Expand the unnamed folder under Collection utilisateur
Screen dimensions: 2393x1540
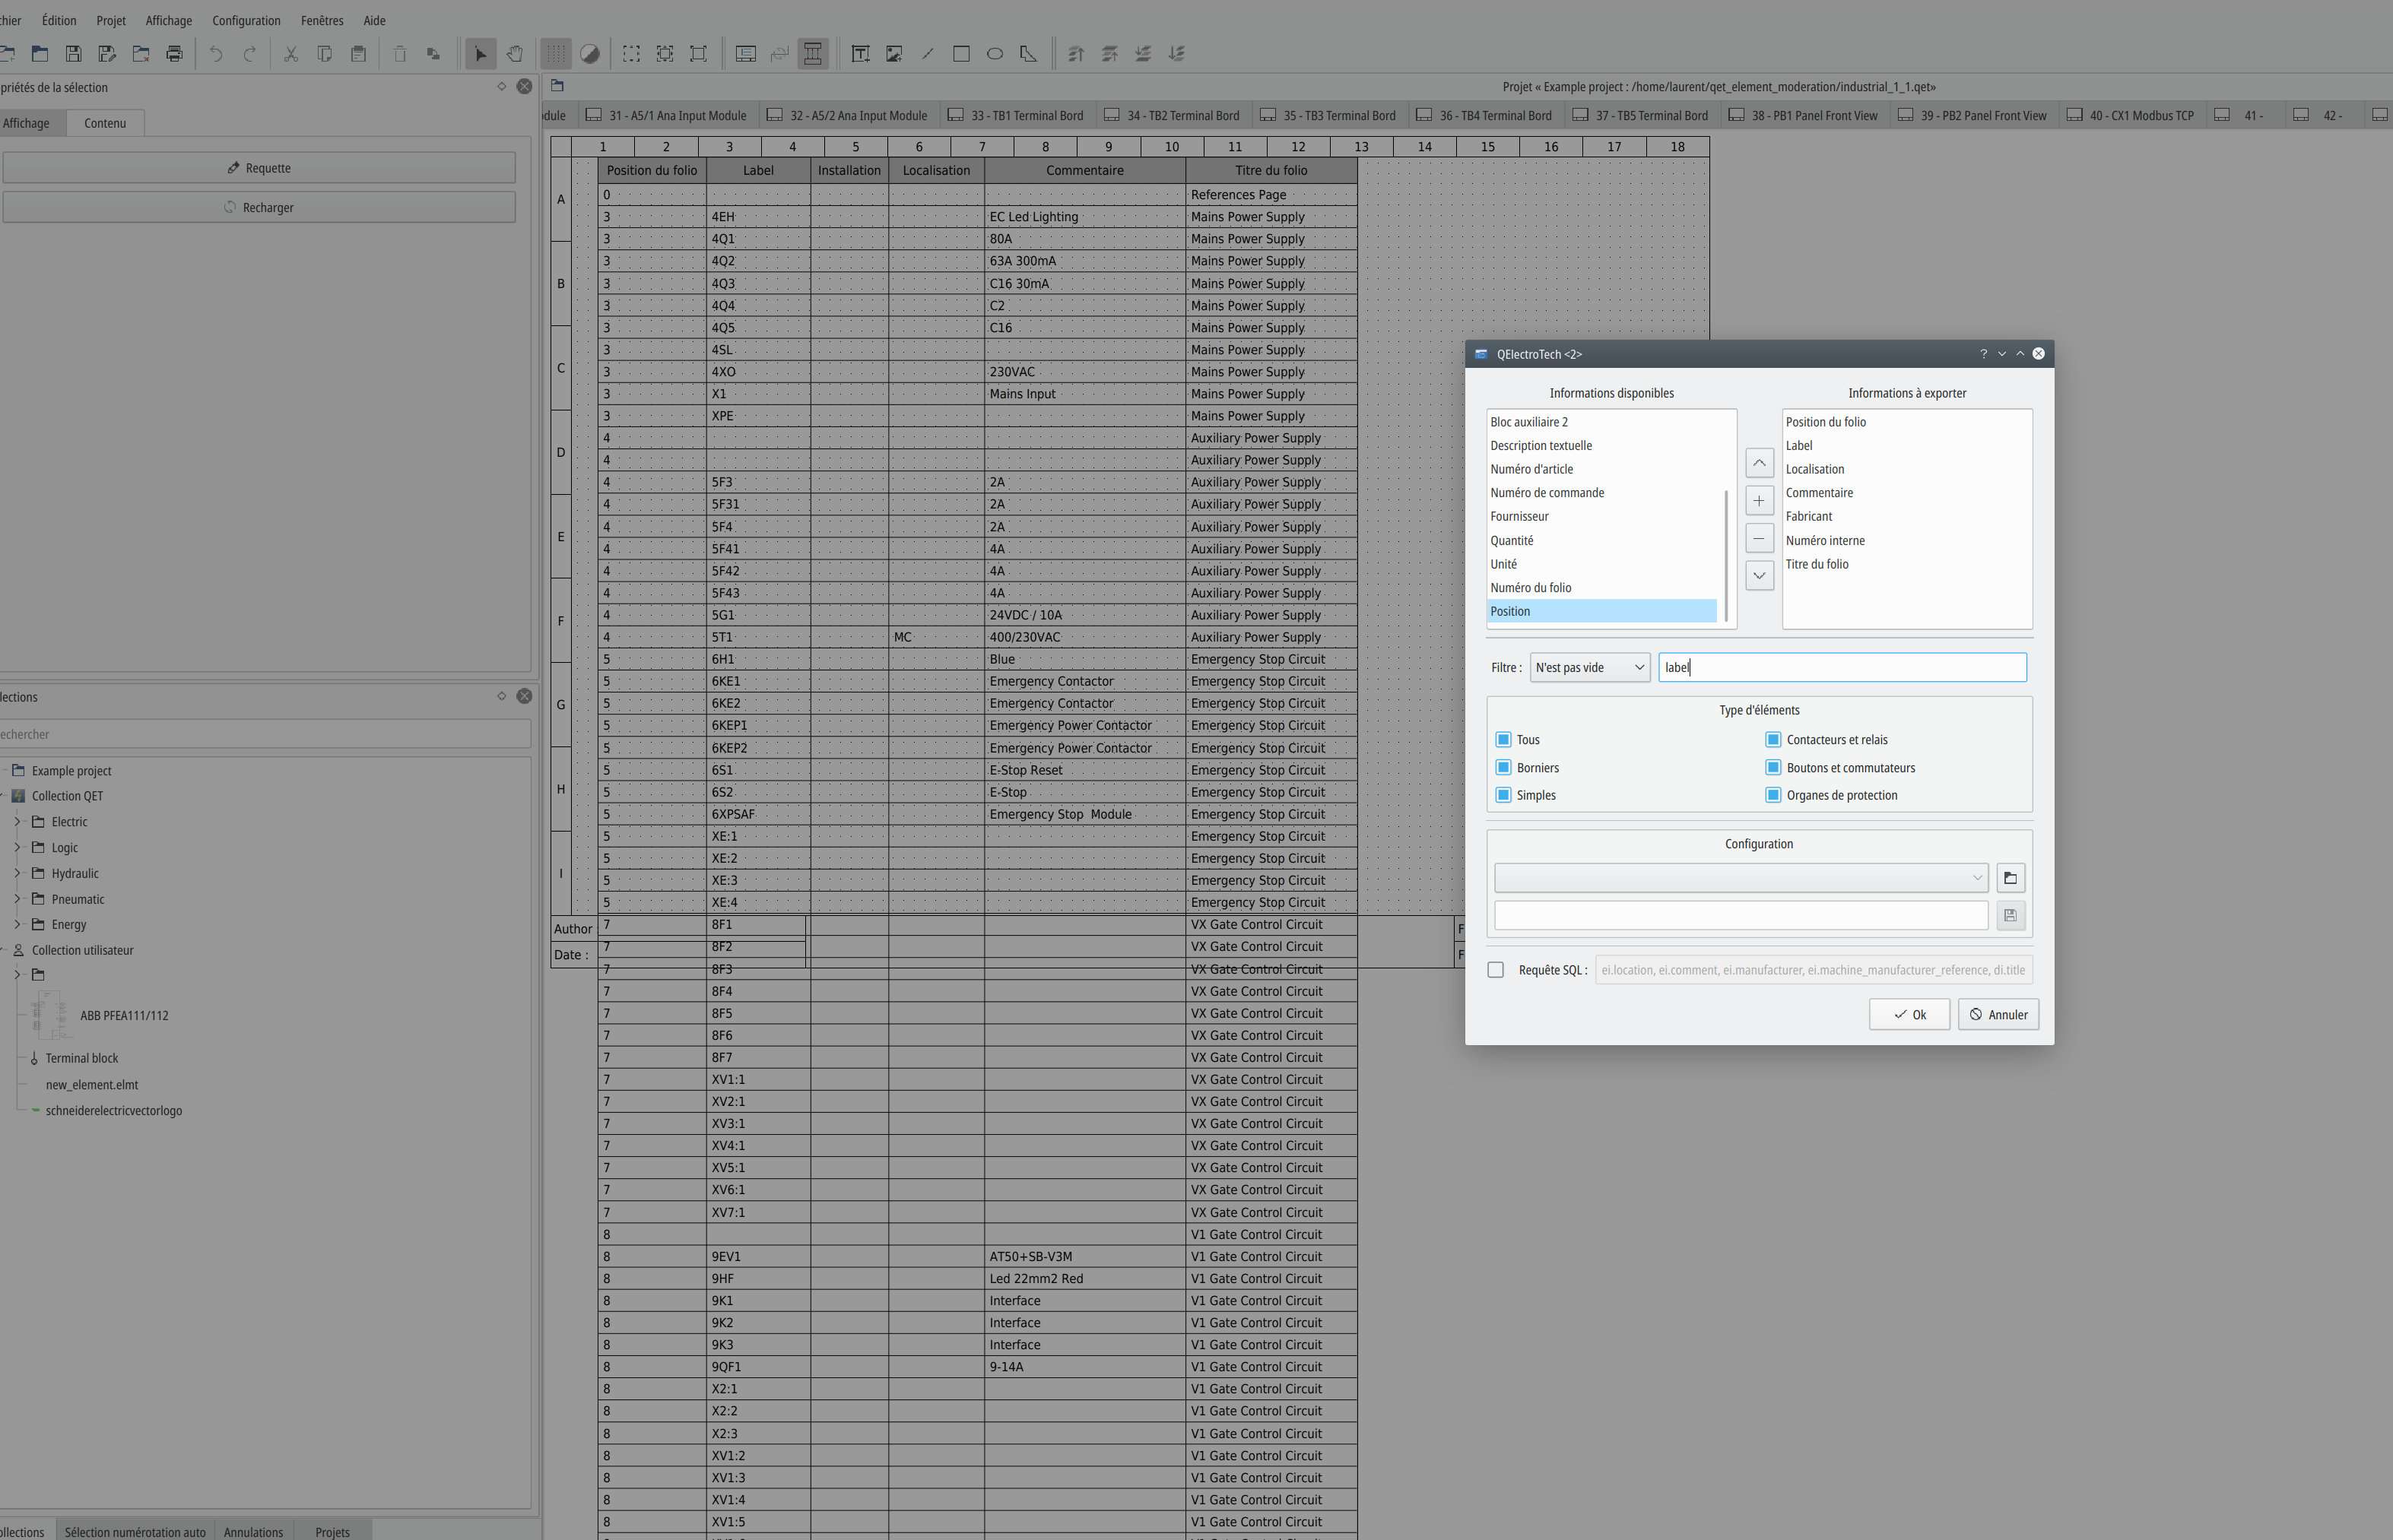[17, 975]
